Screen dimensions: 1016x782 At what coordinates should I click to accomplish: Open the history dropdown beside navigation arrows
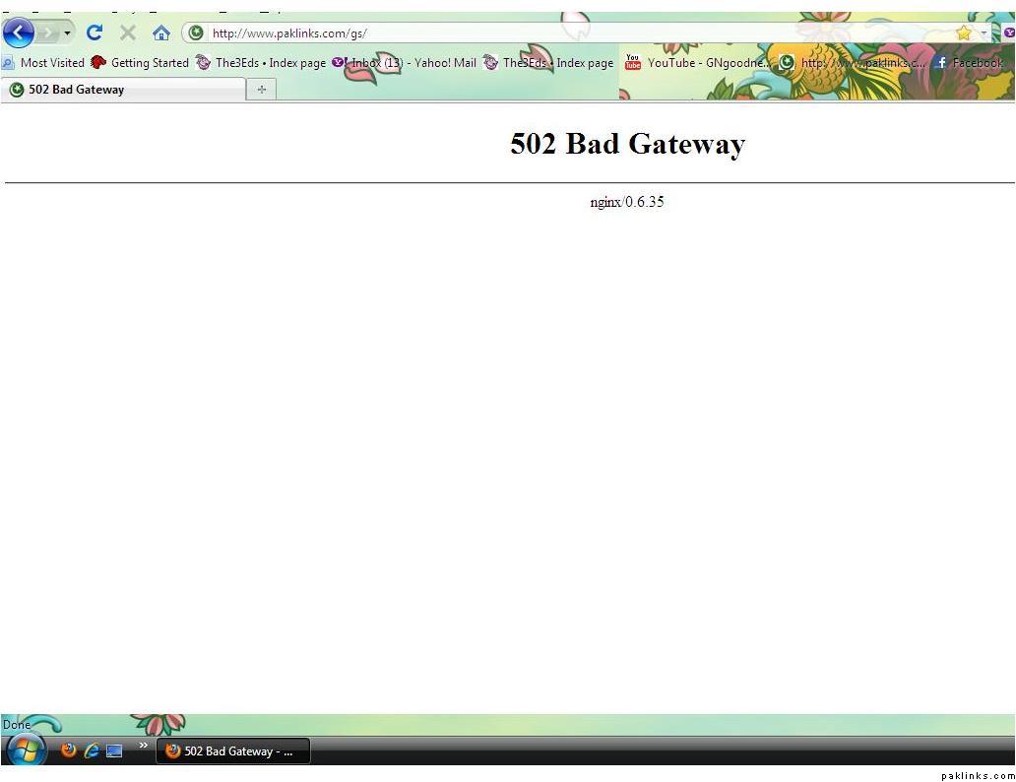(68, 33)
